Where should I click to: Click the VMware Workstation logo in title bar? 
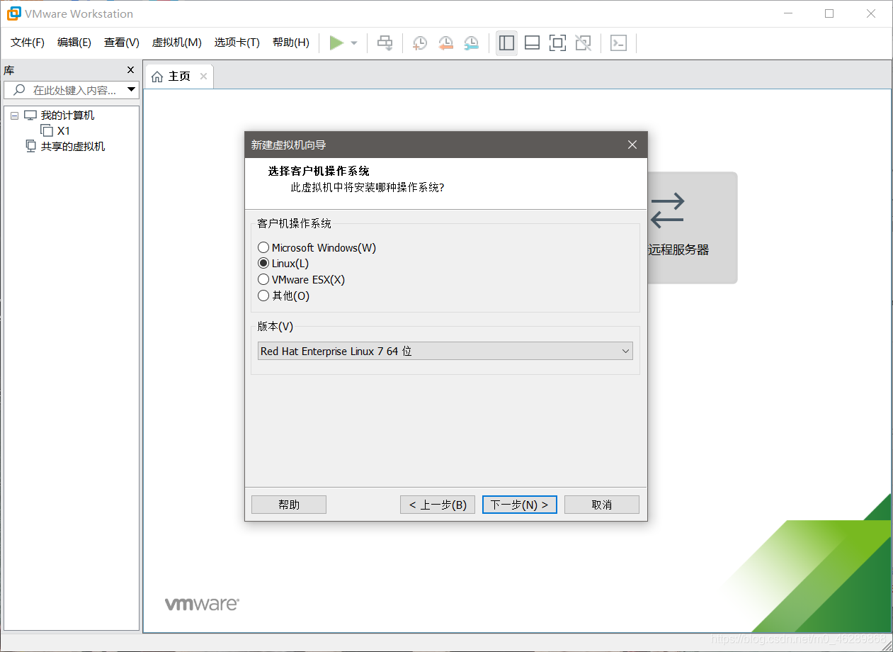pyautogui.click(x=13, y=13)
